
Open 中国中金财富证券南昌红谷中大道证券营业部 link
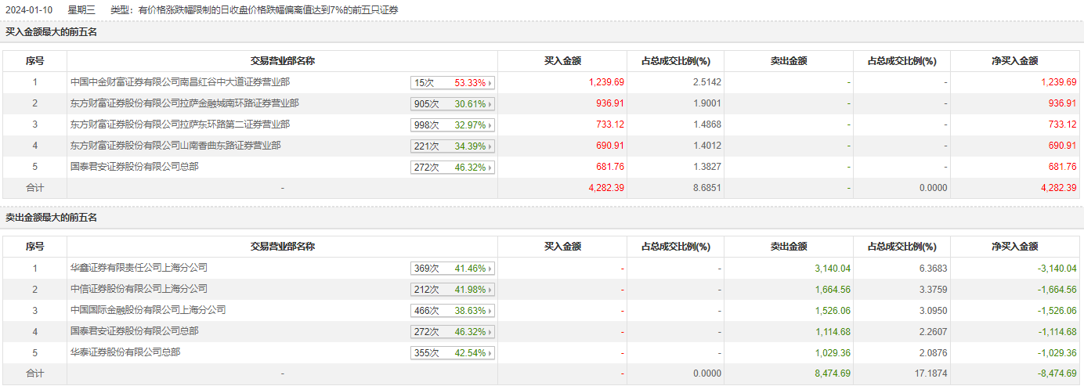(180, 82)
